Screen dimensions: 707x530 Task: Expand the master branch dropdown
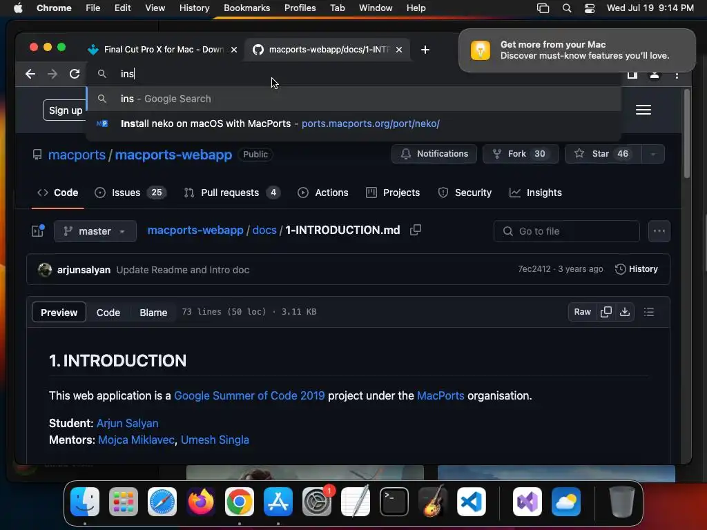pos(95,231)
